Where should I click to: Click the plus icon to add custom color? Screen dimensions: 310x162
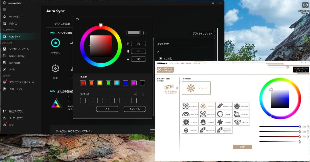coord(144,33)
